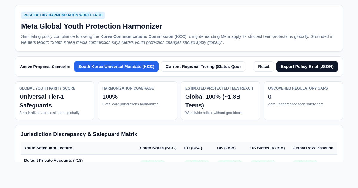This screenshot has width=358, height=188.
Task: Click the Global 100% (~1.8B Teens) value
Action: 213,101
